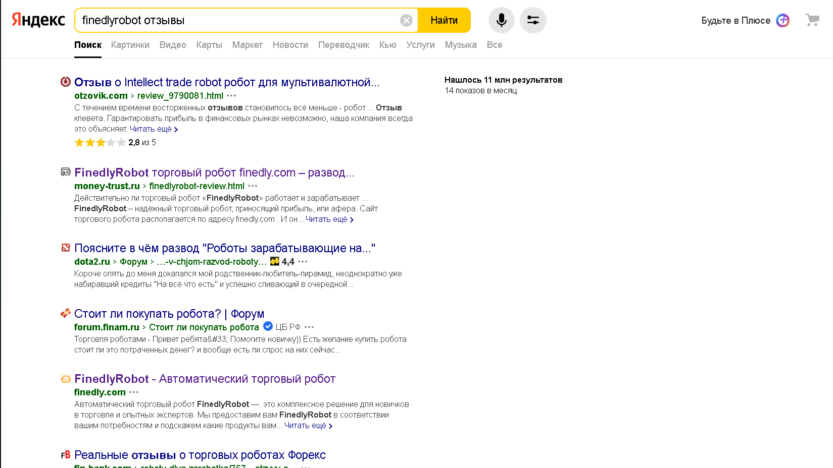The height and width of the screenshot is (468, 833).
Task: Click the Форум breadcrumb on dota2.ru result
Action: pyautogui.click(x=133, y=262)
